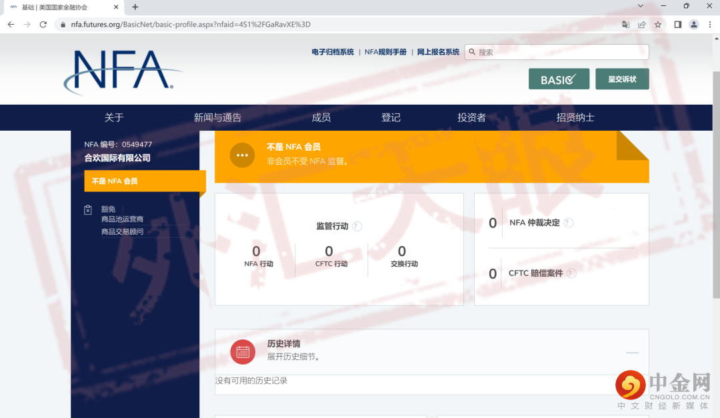Select the 投资者 navigation menu
720x418 pixels.
(x=471, y=117)
